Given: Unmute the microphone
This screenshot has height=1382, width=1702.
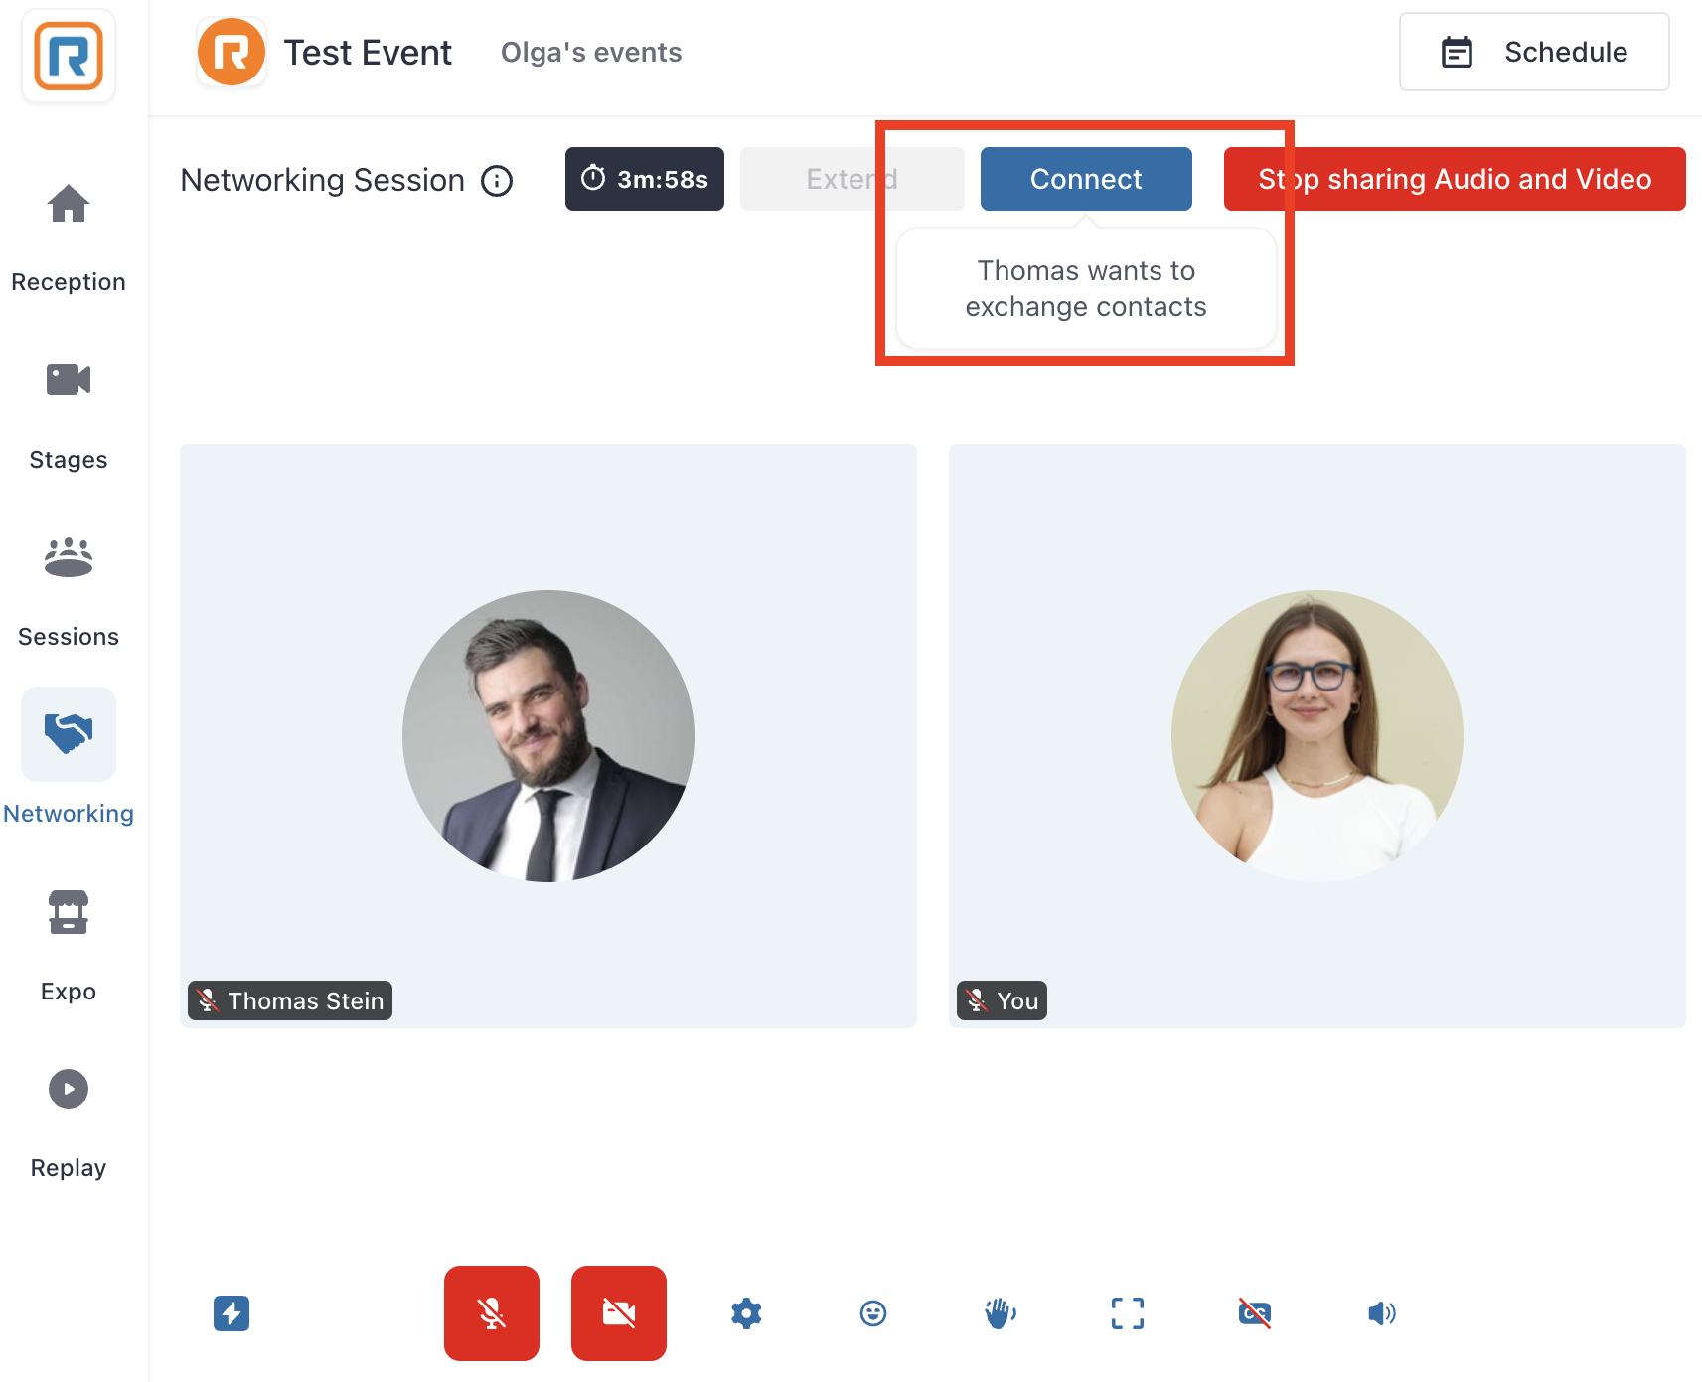Looking at the screenshot, I should [x=492, y=1313].
